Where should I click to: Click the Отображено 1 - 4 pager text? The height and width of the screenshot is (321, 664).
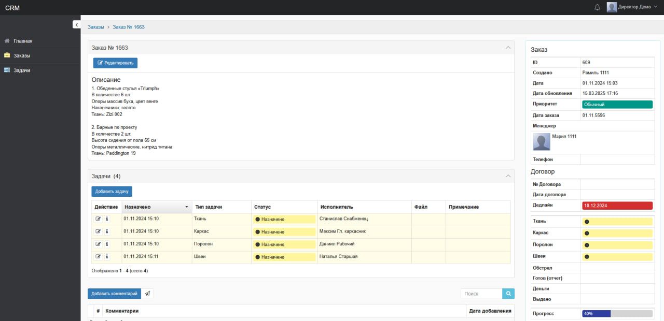[x=120, y=271]
